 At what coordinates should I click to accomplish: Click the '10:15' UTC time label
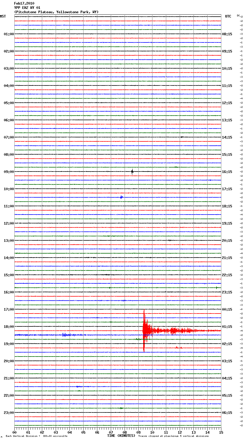tap(227, 69)
